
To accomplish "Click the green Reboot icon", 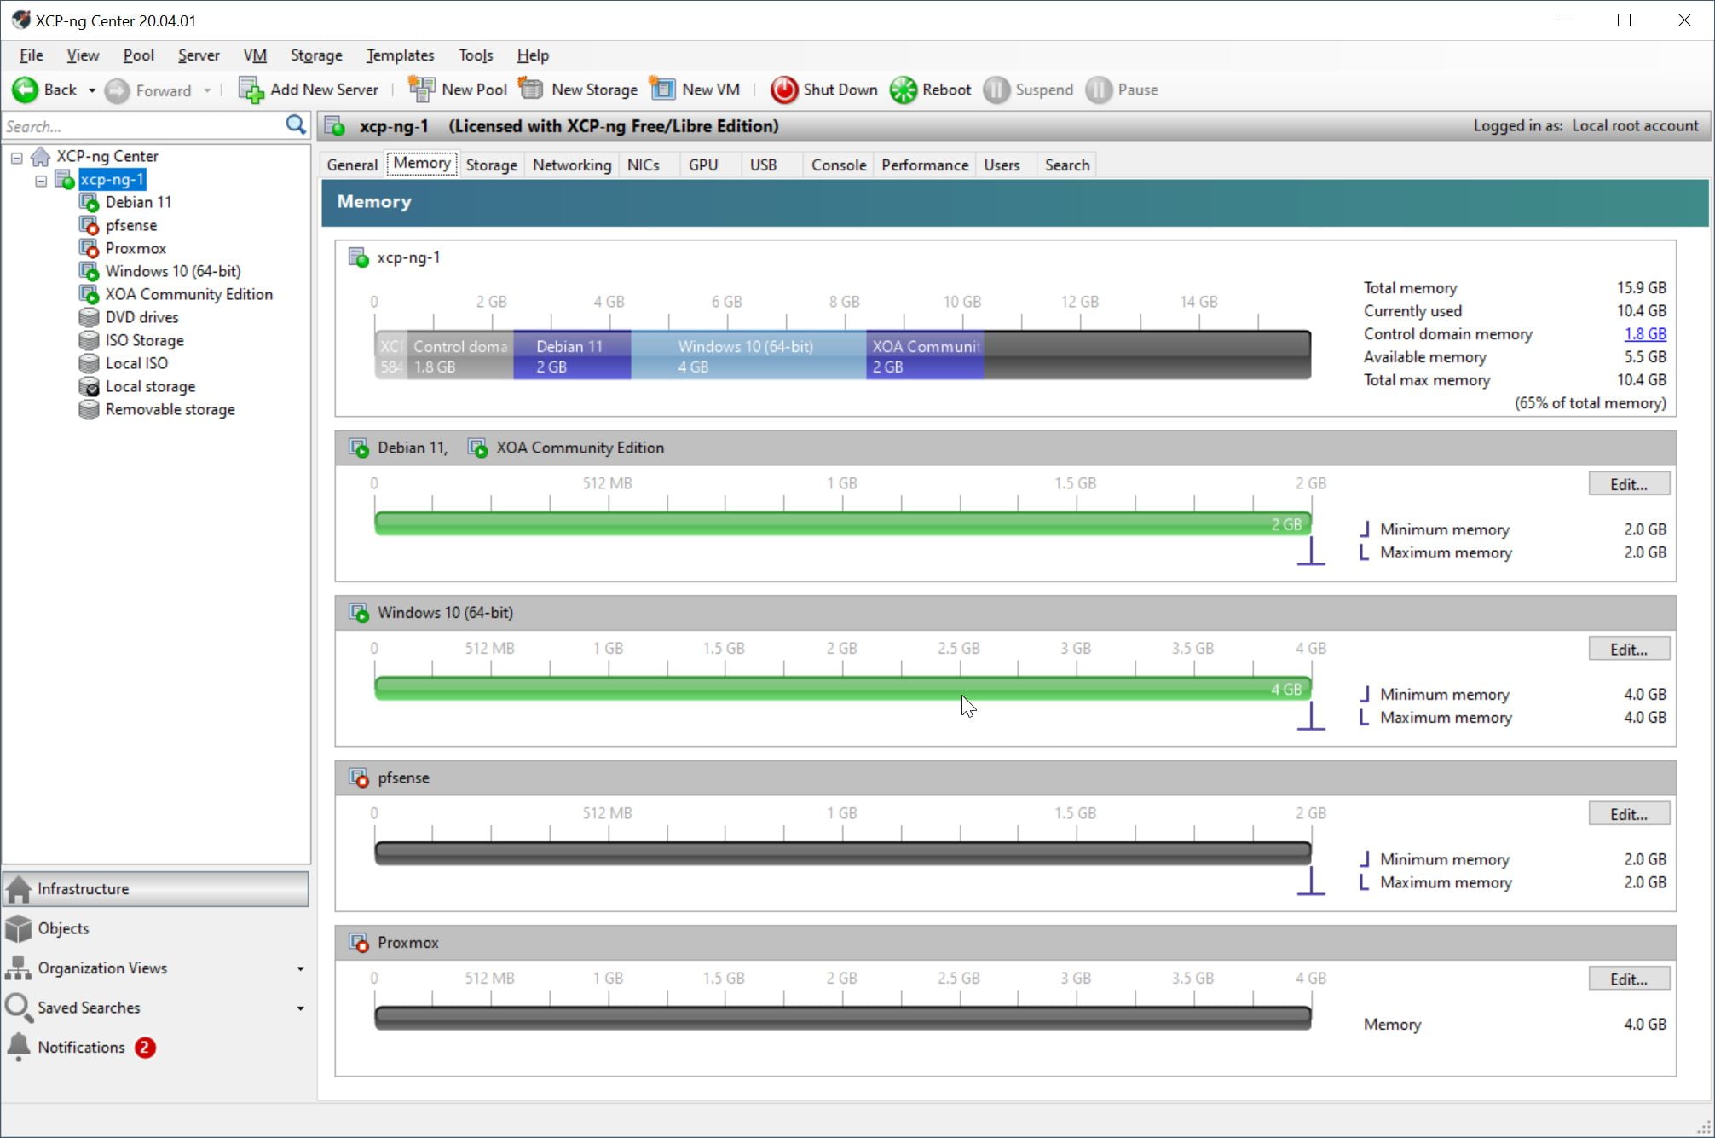I will pyautogui.click(x=903, y=90).
